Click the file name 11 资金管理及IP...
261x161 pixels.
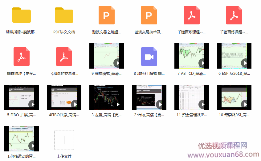coord(192,115)
